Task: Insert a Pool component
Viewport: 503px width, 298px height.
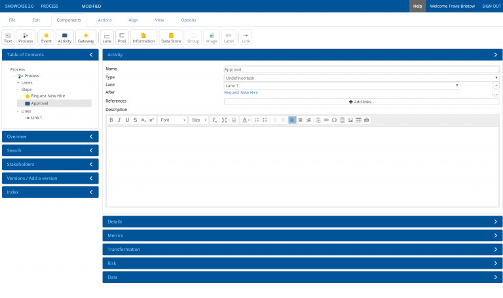Action: click(122, 37)
